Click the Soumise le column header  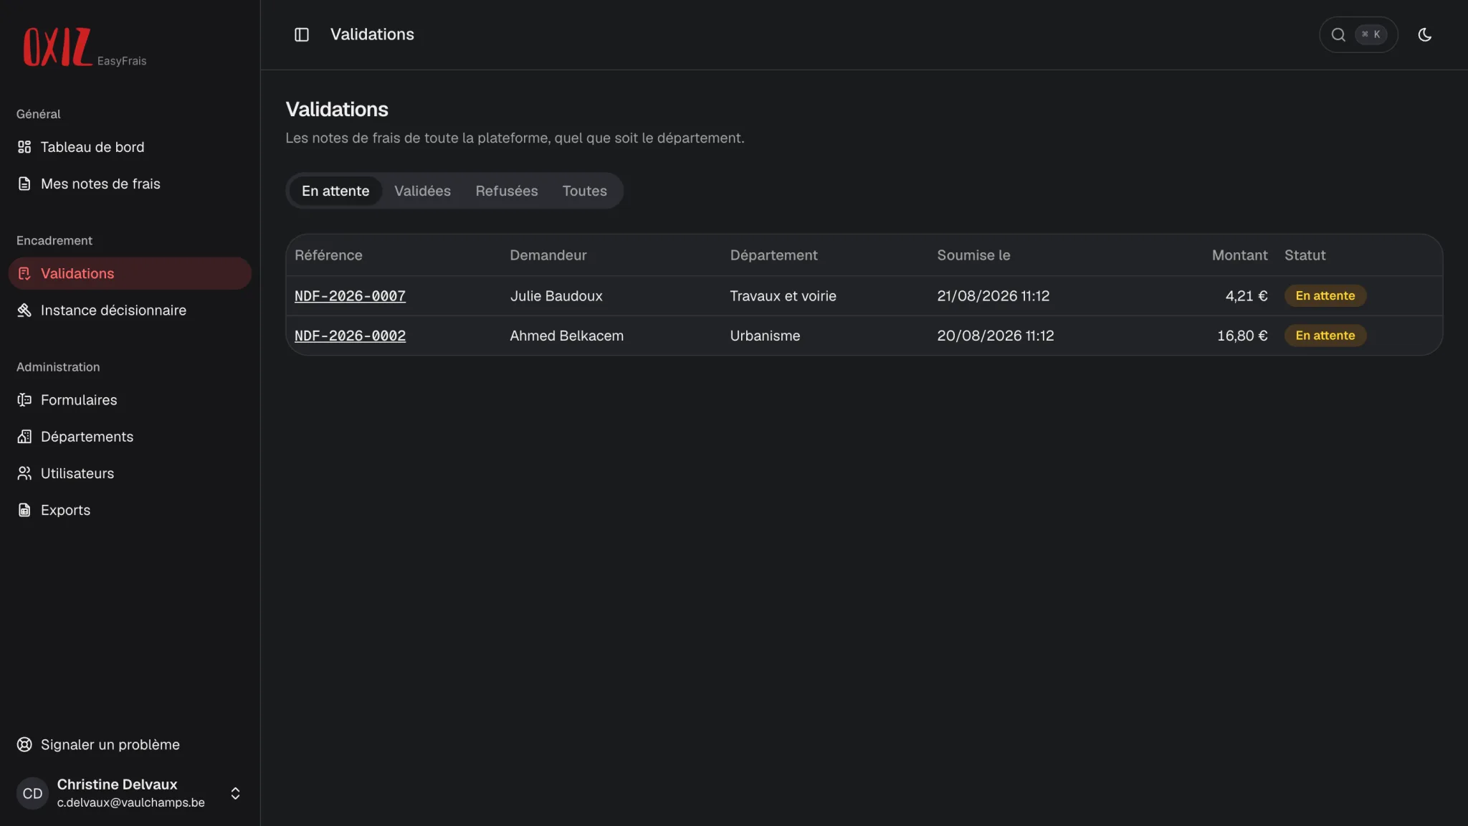(973, 255)
